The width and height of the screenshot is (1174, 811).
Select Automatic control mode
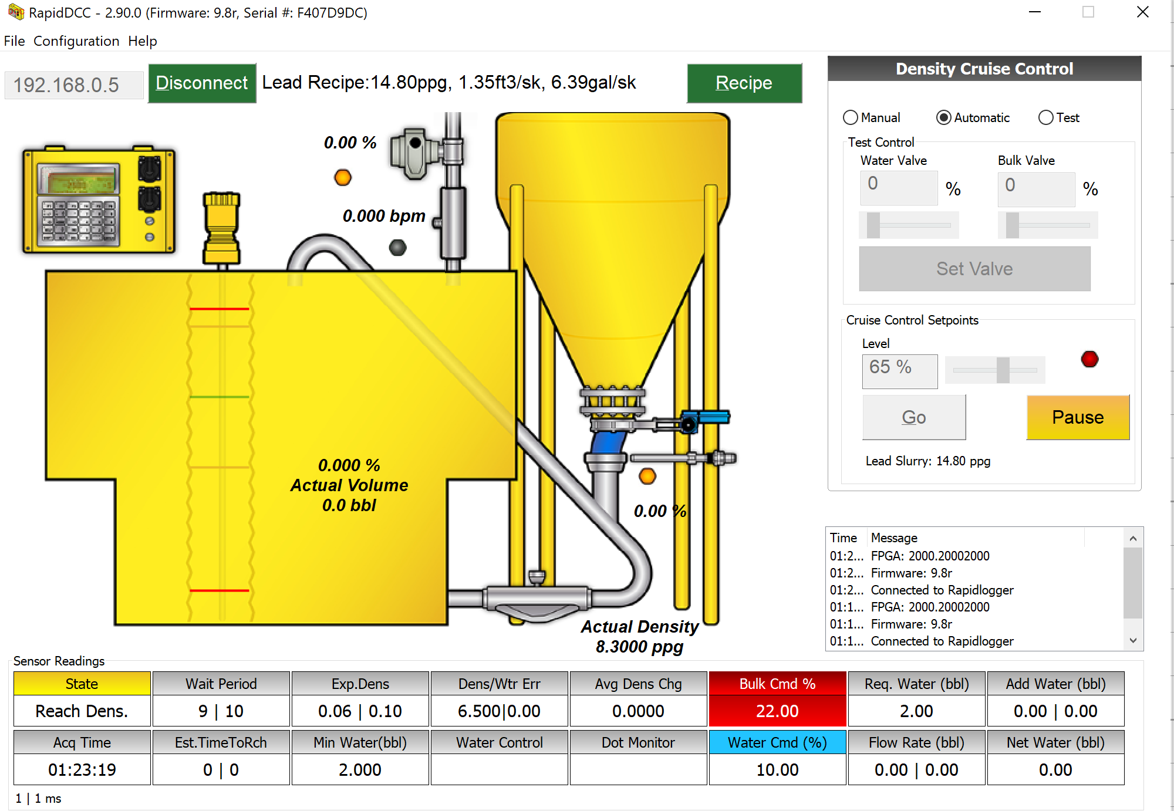(x=973, y=117)
